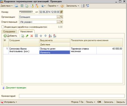Viewport: 127px width, 106px height.
Task: Click the move row down arrow icon
Action: tap(45, 36)
